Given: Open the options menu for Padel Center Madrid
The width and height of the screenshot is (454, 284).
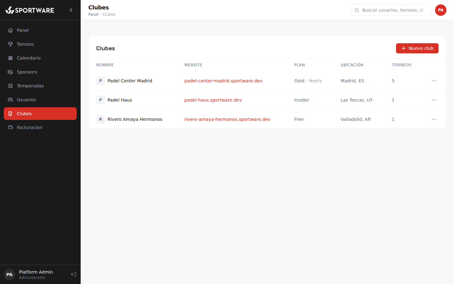Looking at the screenshot, I should 434,81.
